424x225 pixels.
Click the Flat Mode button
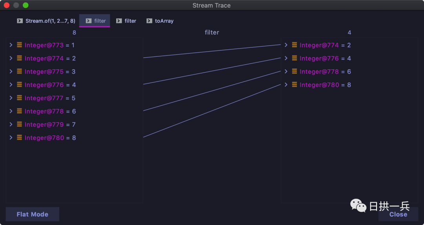pyautogui.click(x=33, y=214)
